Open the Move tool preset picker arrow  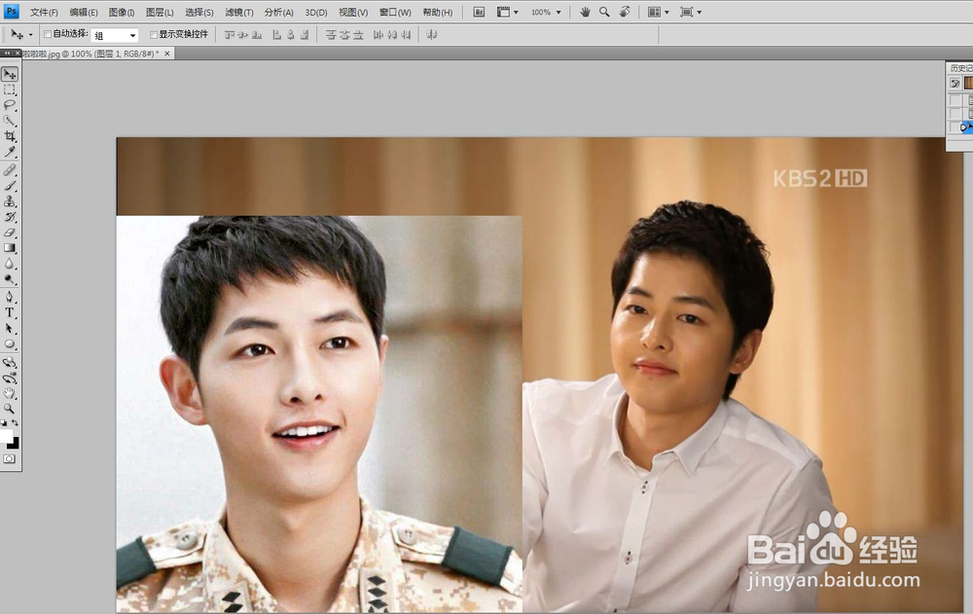click(x=30, y=35)
